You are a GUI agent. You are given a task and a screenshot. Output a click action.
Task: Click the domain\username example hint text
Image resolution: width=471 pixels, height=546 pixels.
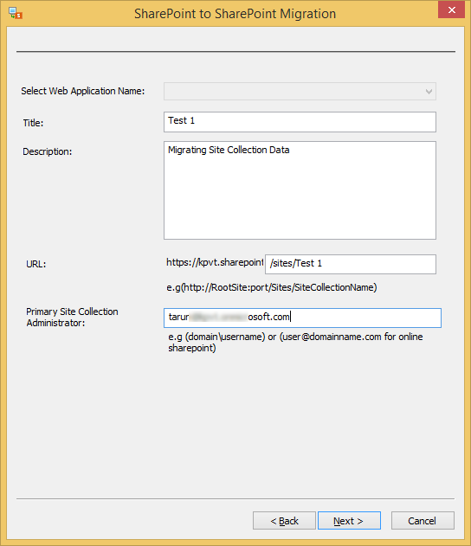click(x=295, y=343)
